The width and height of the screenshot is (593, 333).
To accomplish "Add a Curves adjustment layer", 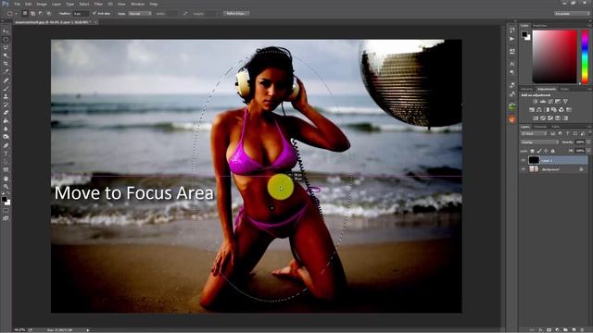I will [550, 102].
